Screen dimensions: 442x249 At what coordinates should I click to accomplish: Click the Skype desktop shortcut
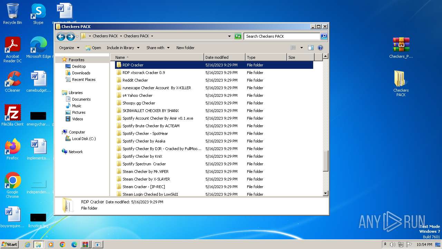[38, 14]
